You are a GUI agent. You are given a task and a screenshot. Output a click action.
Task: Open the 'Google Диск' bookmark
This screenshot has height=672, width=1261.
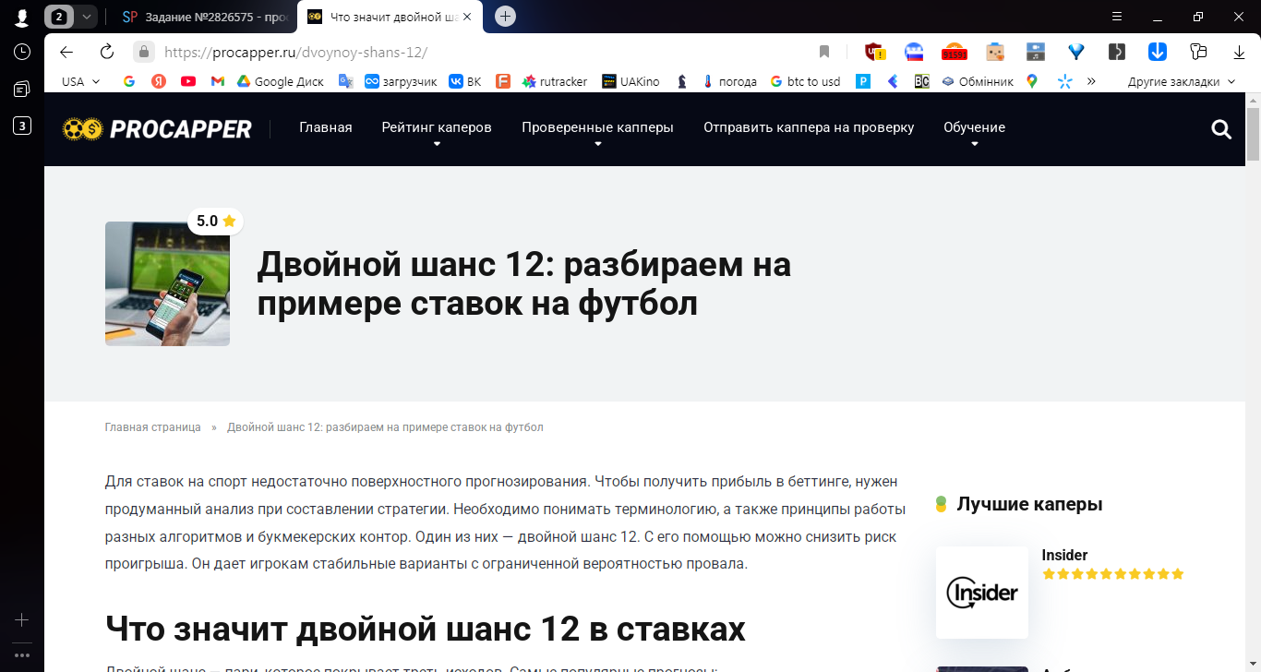tap(281, 81)
